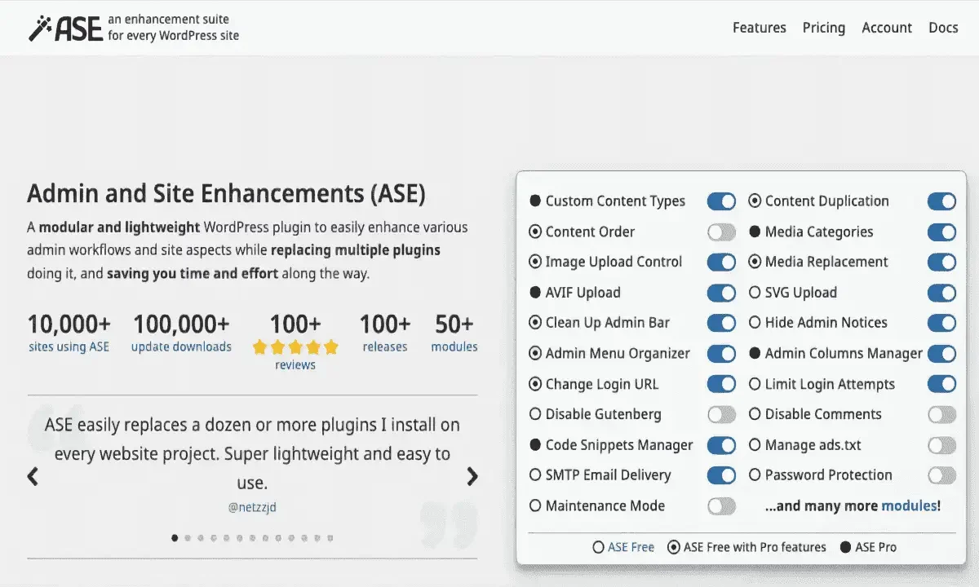Enable the Disable Comments switch
Image resolution: width=979 pixels, height=587 pixels.
(941, 415)
